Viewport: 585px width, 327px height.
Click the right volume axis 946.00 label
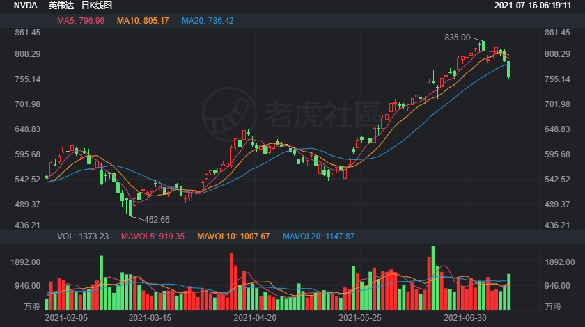(x=557, y=286)
